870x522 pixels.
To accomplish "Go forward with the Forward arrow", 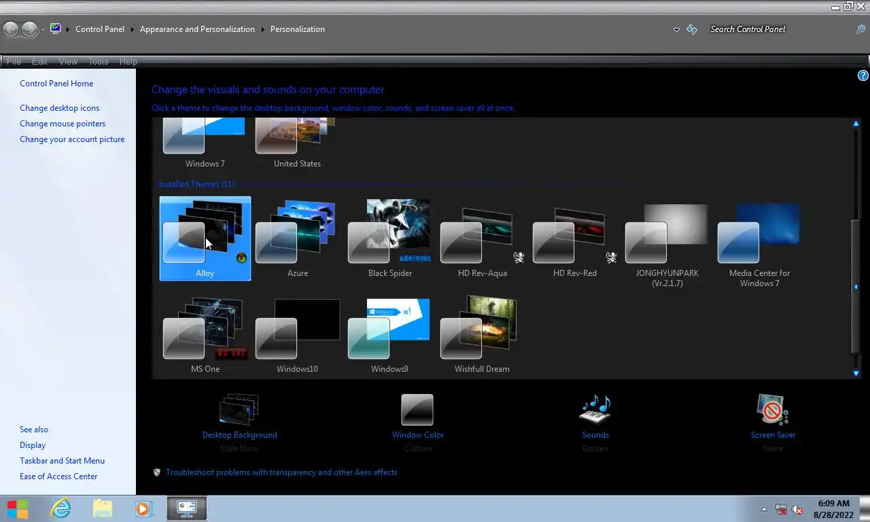I will [29, 29].
